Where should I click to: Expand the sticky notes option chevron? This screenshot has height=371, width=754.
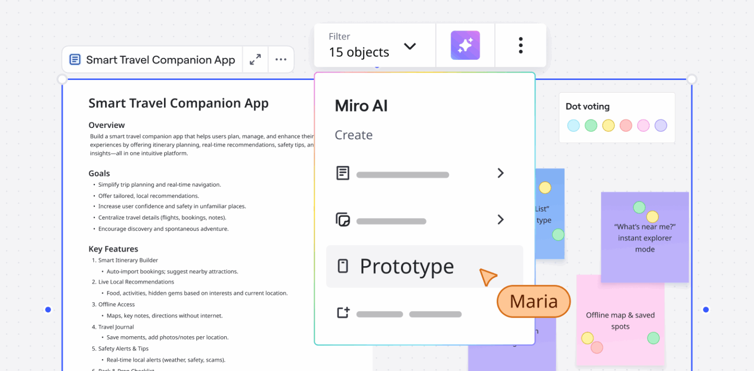pos(500,220)
